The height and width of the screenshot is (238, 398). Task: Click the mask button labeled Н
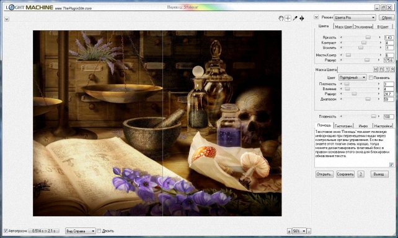[x=376, y=69]
